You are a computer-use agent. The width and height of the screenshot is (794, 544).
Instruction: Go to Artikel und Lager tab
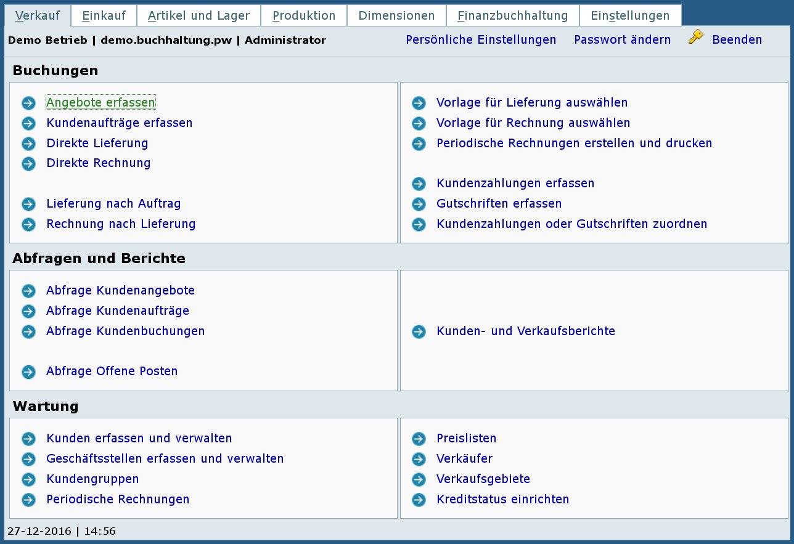198,16
